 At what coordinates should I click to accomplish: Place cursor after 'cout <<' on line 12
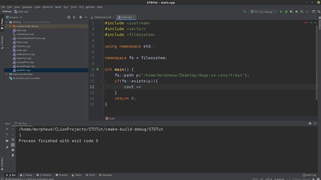click(x=141, y=87)
